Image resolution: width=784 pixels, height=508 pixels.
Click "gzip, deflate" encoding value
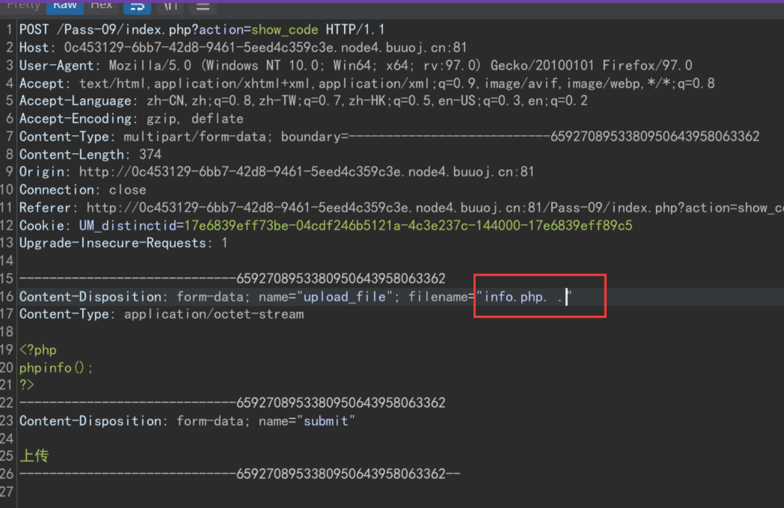(195, 119)
